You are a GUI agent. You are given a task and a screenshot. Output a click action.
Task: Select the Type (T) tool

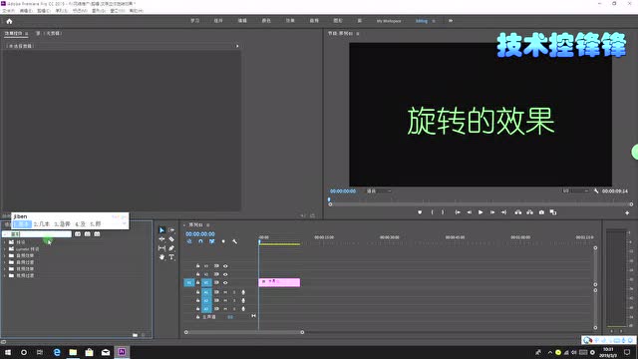(171, 257)
